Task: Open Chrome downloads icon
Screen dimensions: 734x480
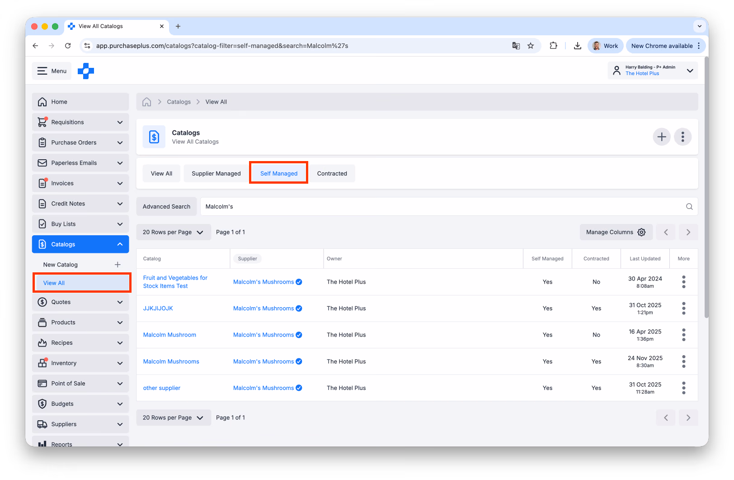Action: pos(578,46)
